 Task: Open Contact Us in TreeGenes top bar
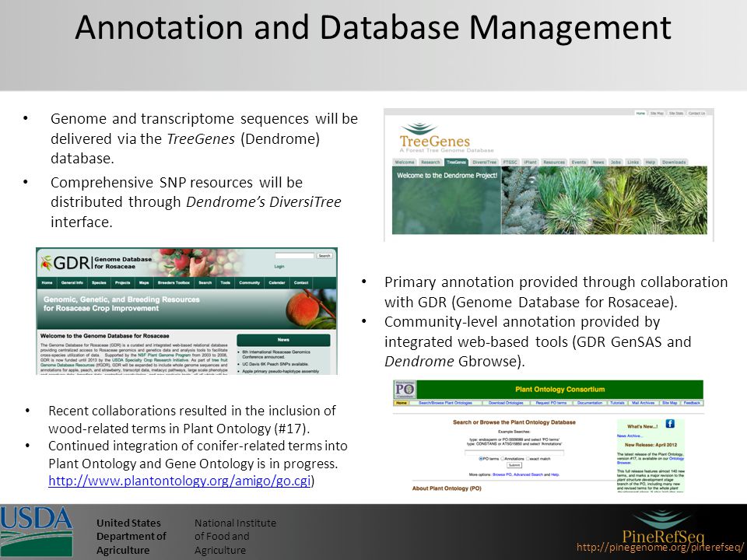point(696,114)
